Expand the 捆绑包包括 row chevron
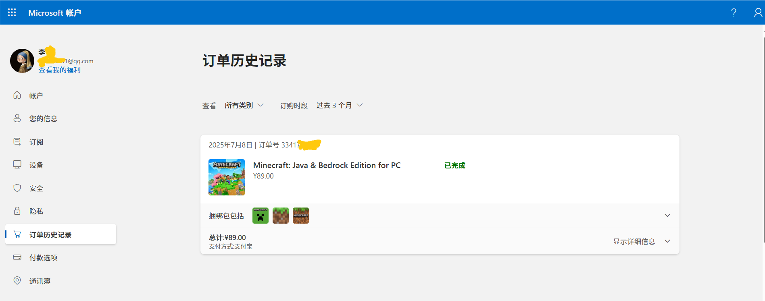The height and width of the screenshot is (301, 765). (x=667, y=216)
